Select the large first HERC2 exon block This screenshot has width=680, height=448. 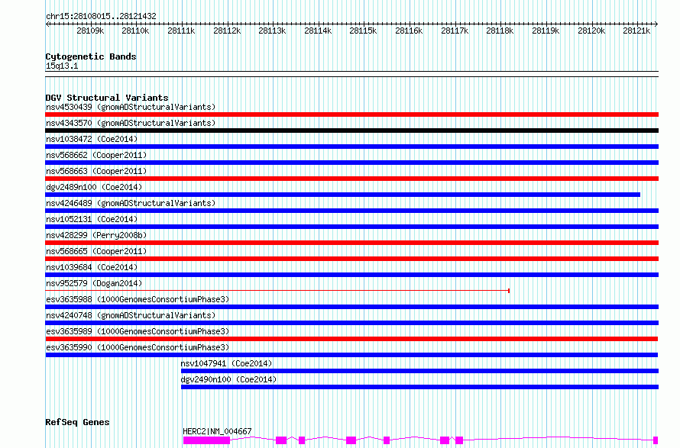click(206, 440)
